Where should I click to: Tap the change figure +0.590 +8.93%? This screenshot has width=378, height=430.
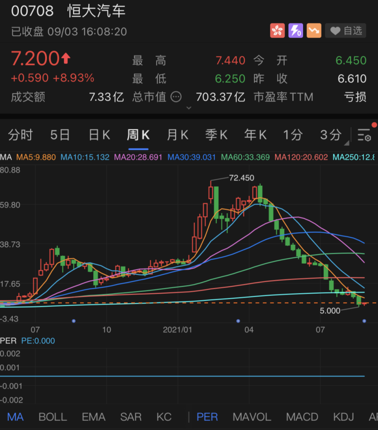click(x=53, y=78)
